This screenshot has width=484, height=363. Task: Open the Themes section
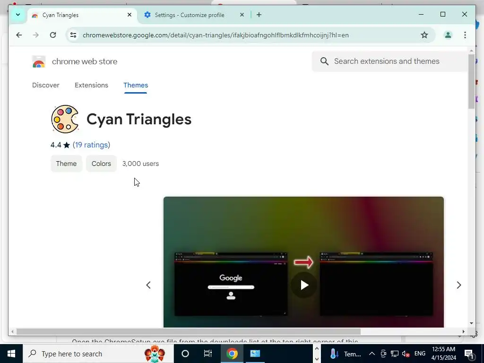coord(136,85)
